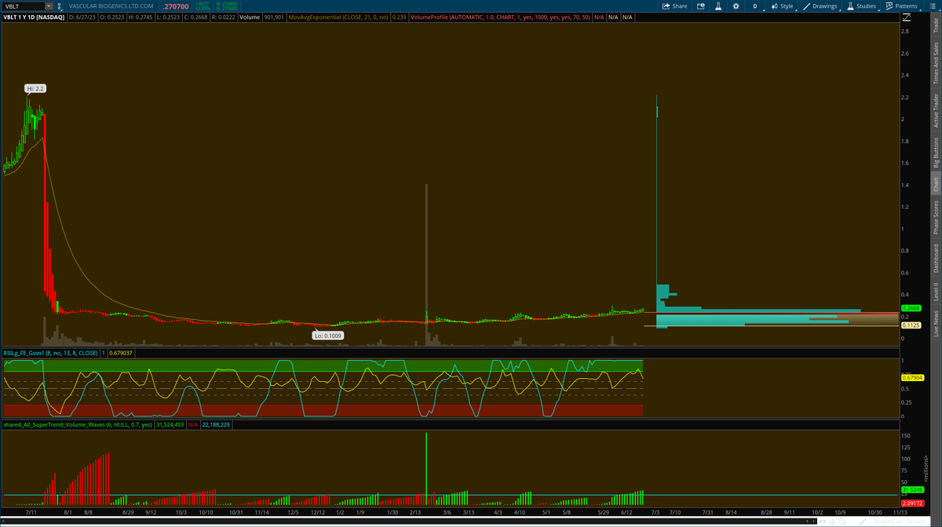Click the RSILg_FE_Gssn1 study label
The image size is (942, 527).
pyautogui.click(x=50, y=353)
